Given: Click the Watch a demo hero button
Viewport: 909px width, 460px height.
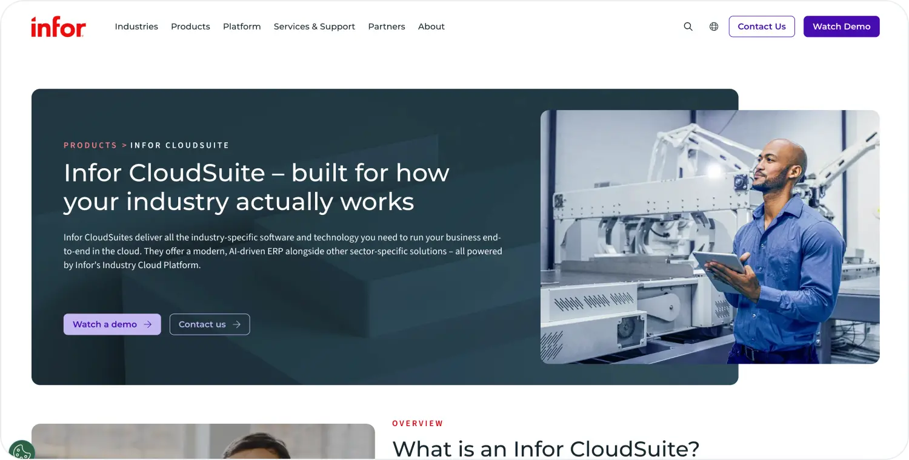Looking at the screenshot, I should pyautogui.click(x=112, y=324).
